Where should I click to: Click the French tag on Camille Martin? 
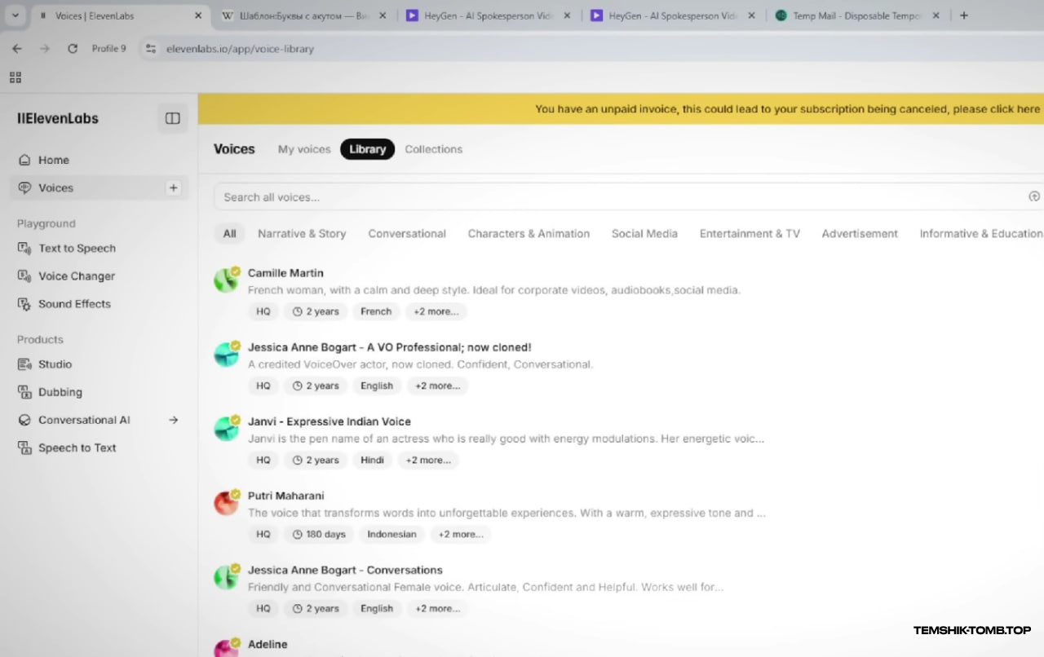tap(376, 311)
